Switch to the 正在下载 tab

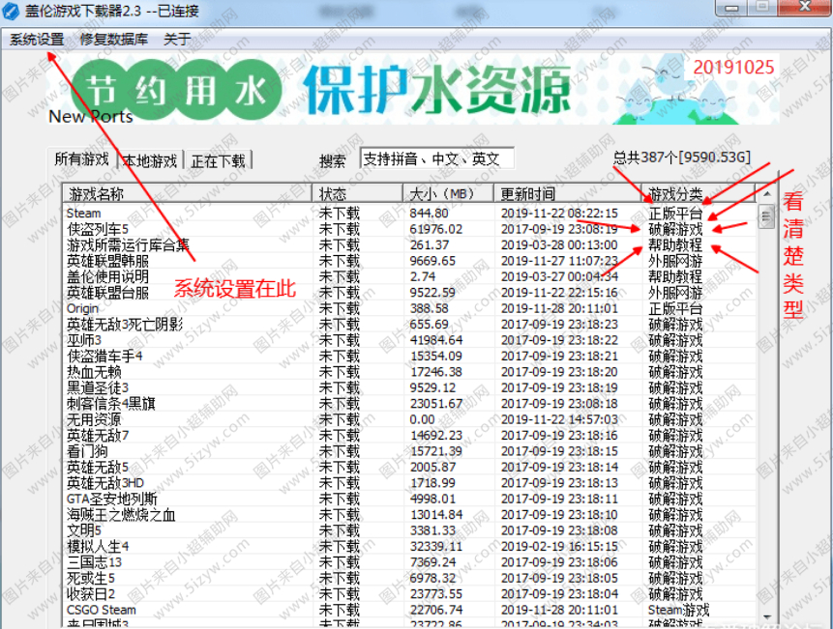point(219,160)
